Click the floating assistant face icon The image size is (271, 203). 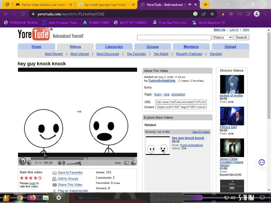(x=262, y=162)
